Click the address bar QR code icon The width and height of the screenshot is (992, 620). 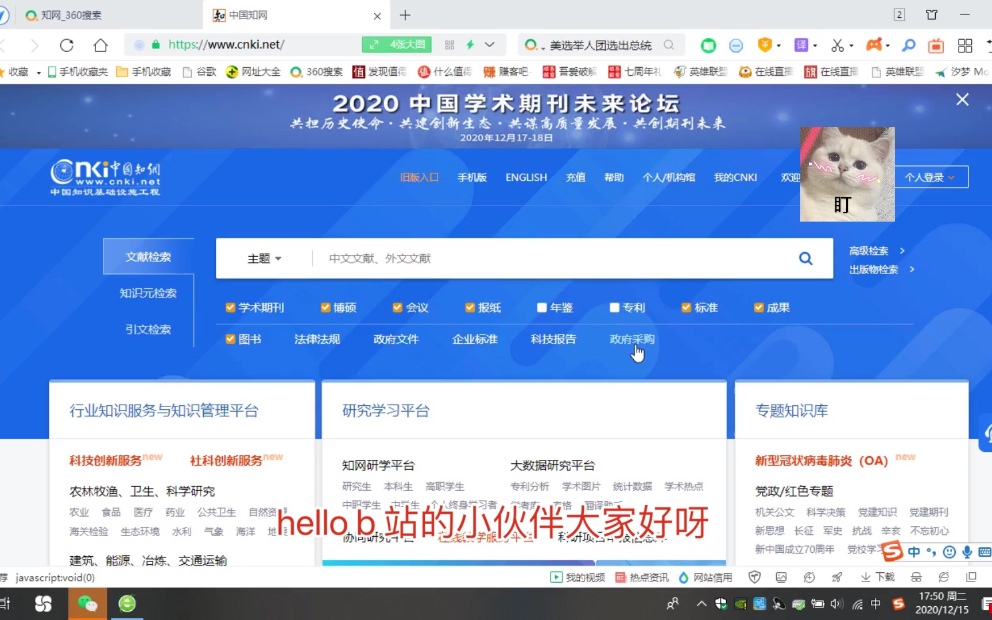click(x=449, y=45)
